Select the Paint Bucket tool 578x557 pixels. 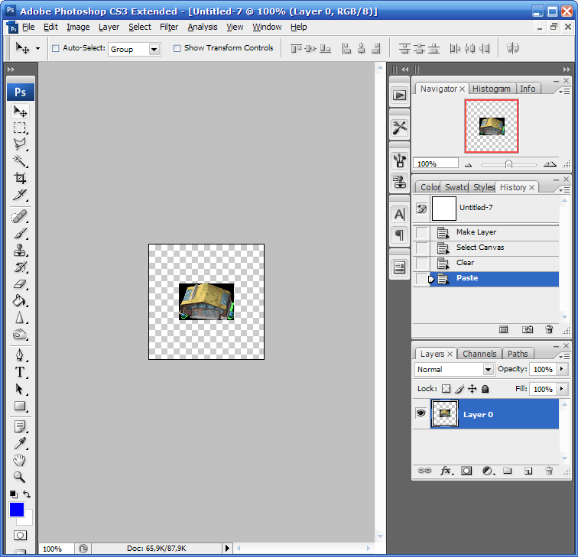[20, 301]
